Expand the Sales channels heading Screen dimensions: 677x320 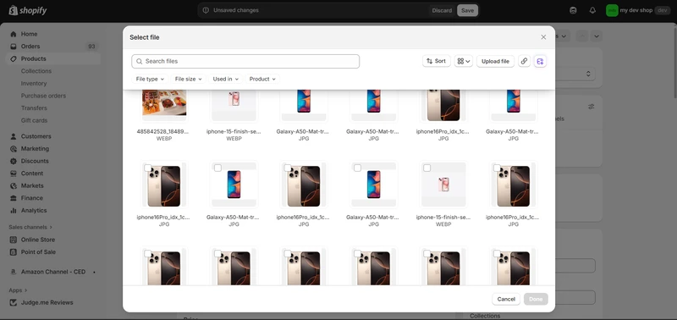click(x=30, y=227)
